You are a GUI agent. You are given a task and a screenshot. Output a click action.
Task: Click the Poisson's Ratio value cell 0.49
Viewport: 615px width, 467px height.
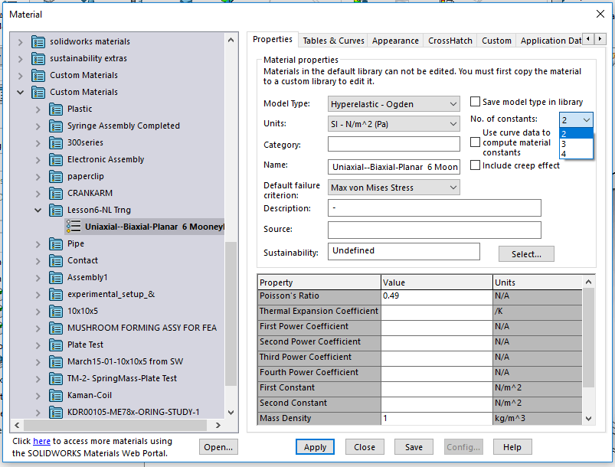[437, 296]
